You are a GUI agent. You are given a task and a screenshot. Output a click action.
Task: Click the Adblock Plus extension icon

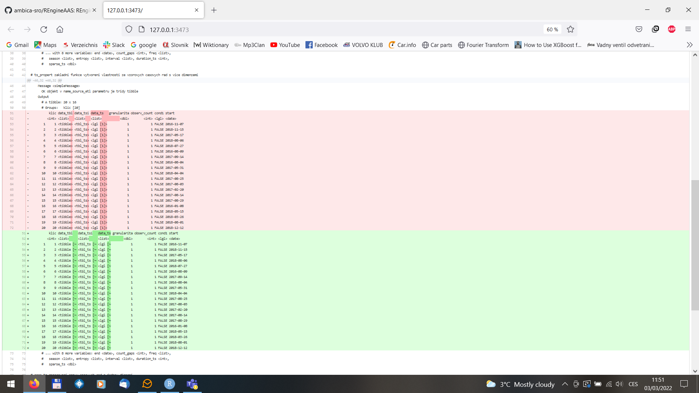click(x=672, y=29)
